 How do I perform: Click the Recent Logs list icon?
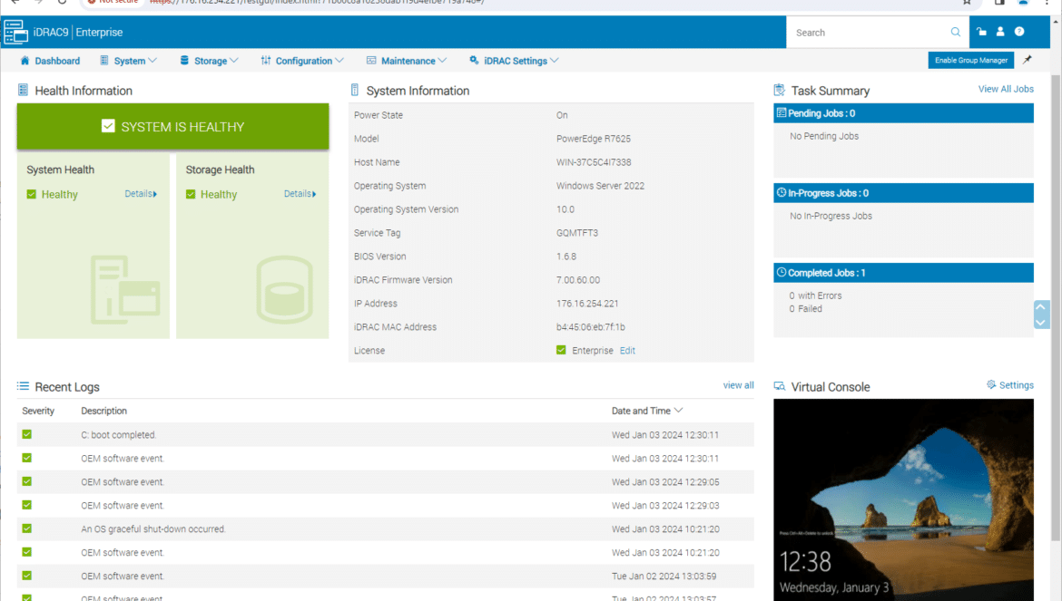(x=23, y=386)
